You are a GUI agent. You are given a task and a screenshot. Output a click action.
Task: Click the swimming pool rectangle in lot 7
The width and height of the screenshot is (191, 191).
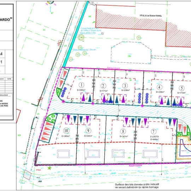150,154
